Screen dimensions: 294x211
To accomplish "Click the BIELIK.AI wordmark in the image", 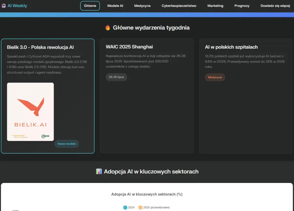I will coord(31,125).
